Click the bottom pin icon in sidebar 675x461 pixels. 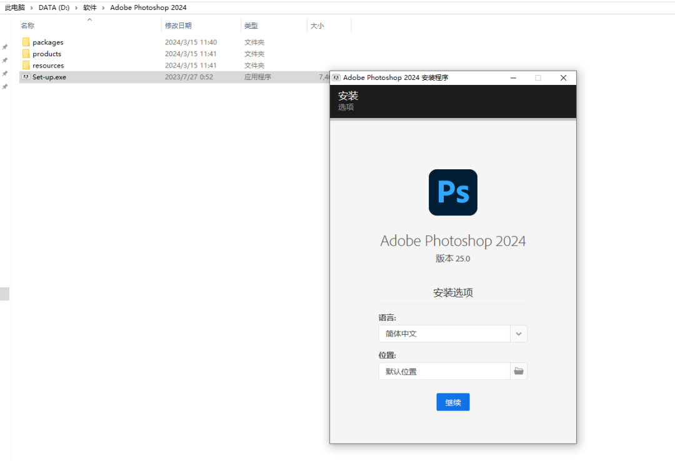pyautogui.click(x=5, y=87)
